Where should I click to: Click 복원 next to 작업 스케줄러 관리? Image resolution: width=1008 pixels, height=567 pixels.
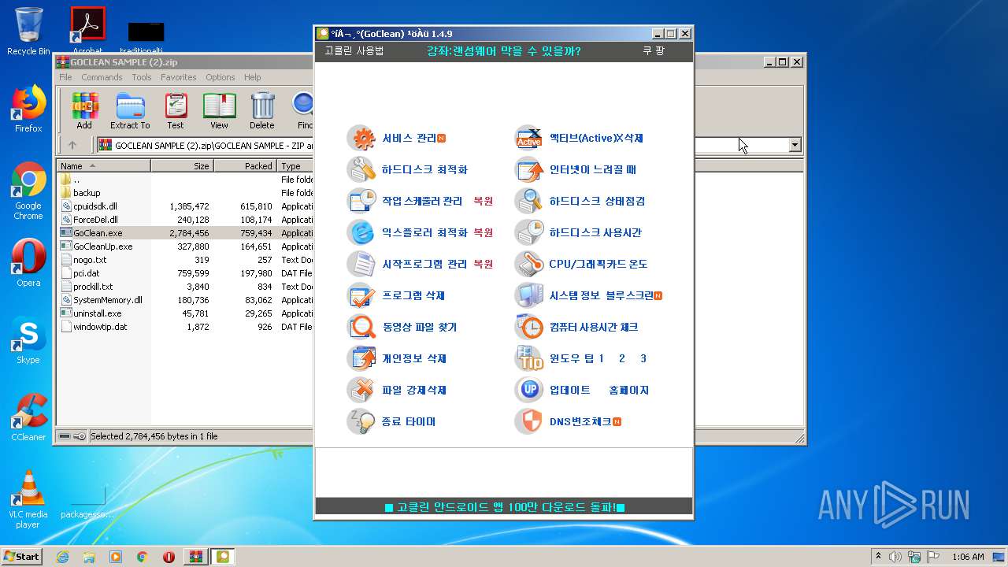point(483,201)
